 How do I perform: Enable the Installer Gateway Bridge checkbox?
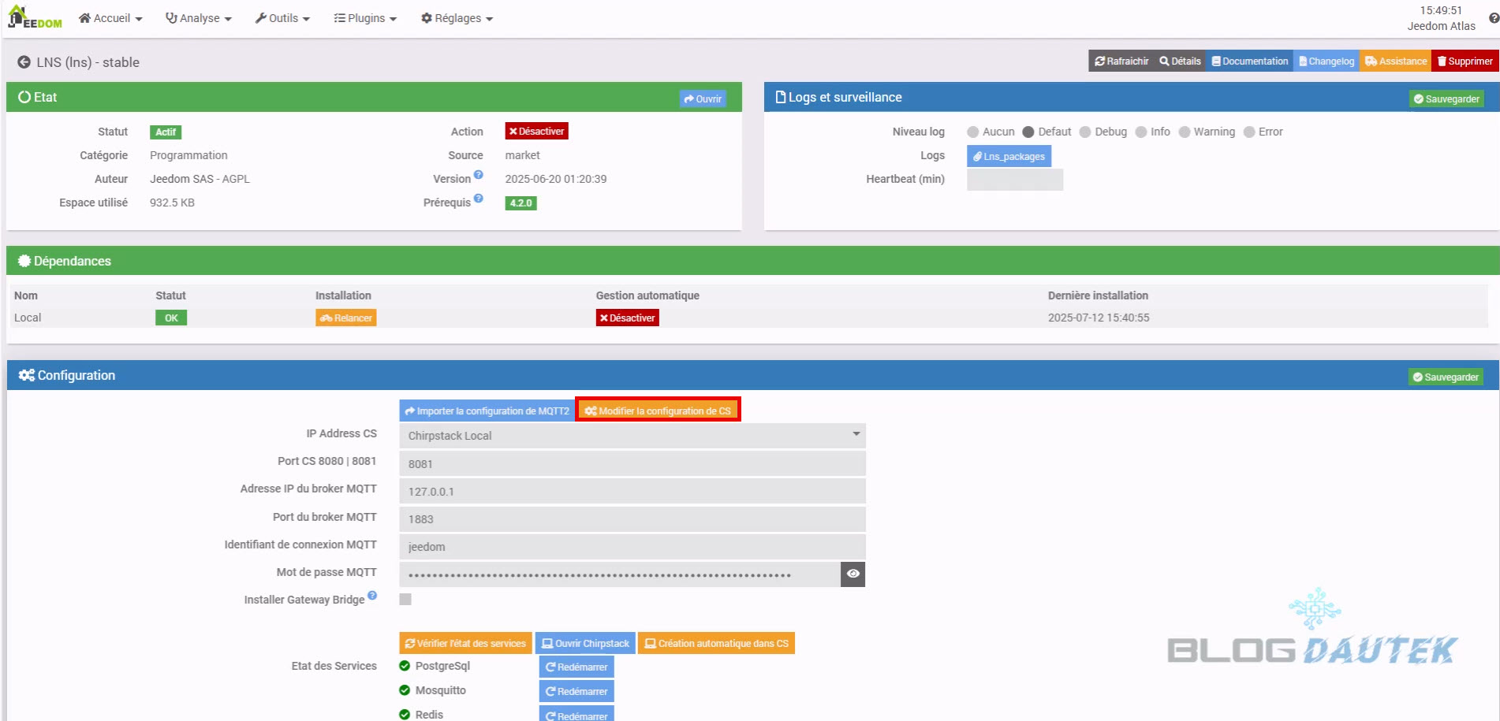coord(405,600)
